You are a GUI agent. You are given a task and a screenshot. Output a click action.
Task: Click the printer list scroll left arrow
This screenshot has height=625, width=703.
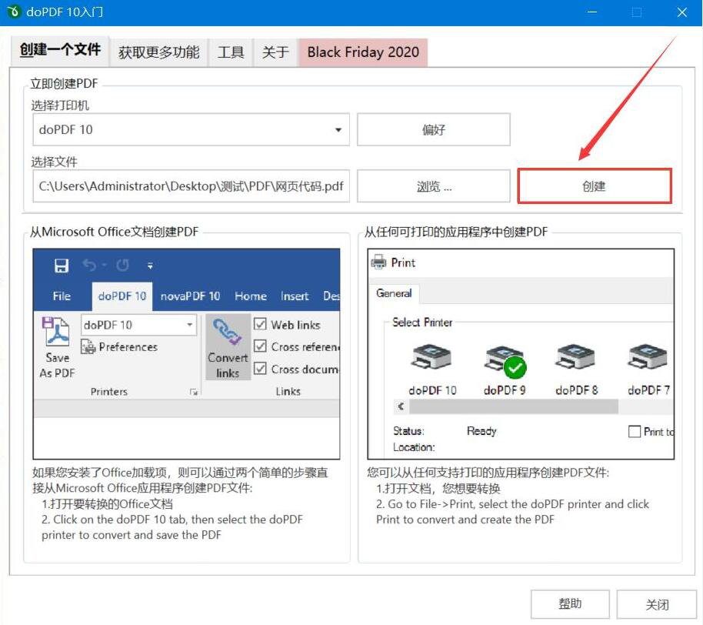click(x=401, y=406)
